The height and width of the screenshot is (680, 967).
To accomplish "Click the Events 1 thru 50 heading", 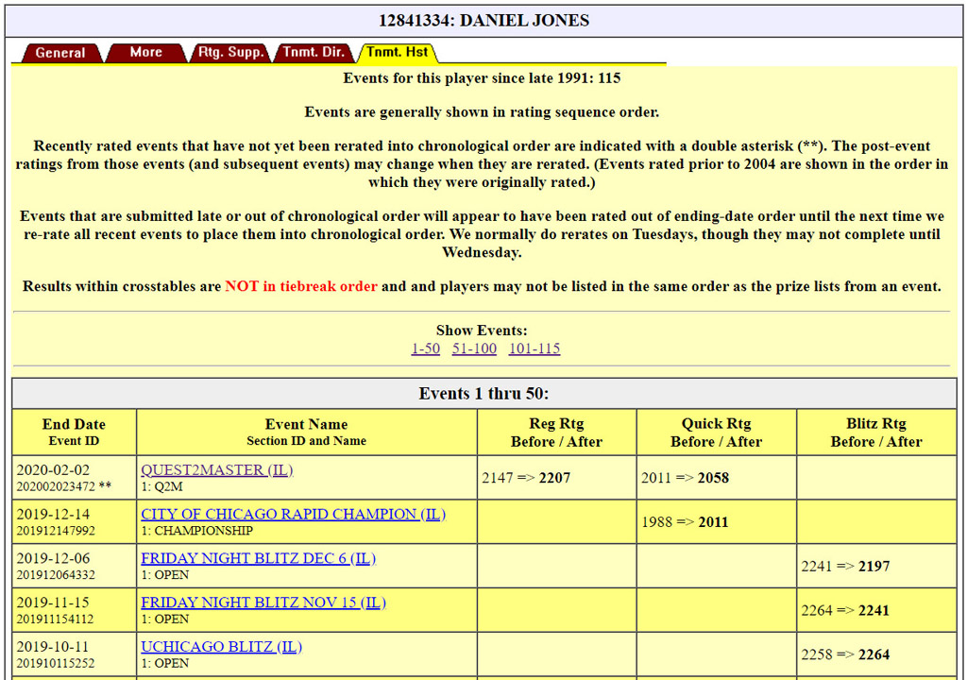I will [x=484, y=394].
